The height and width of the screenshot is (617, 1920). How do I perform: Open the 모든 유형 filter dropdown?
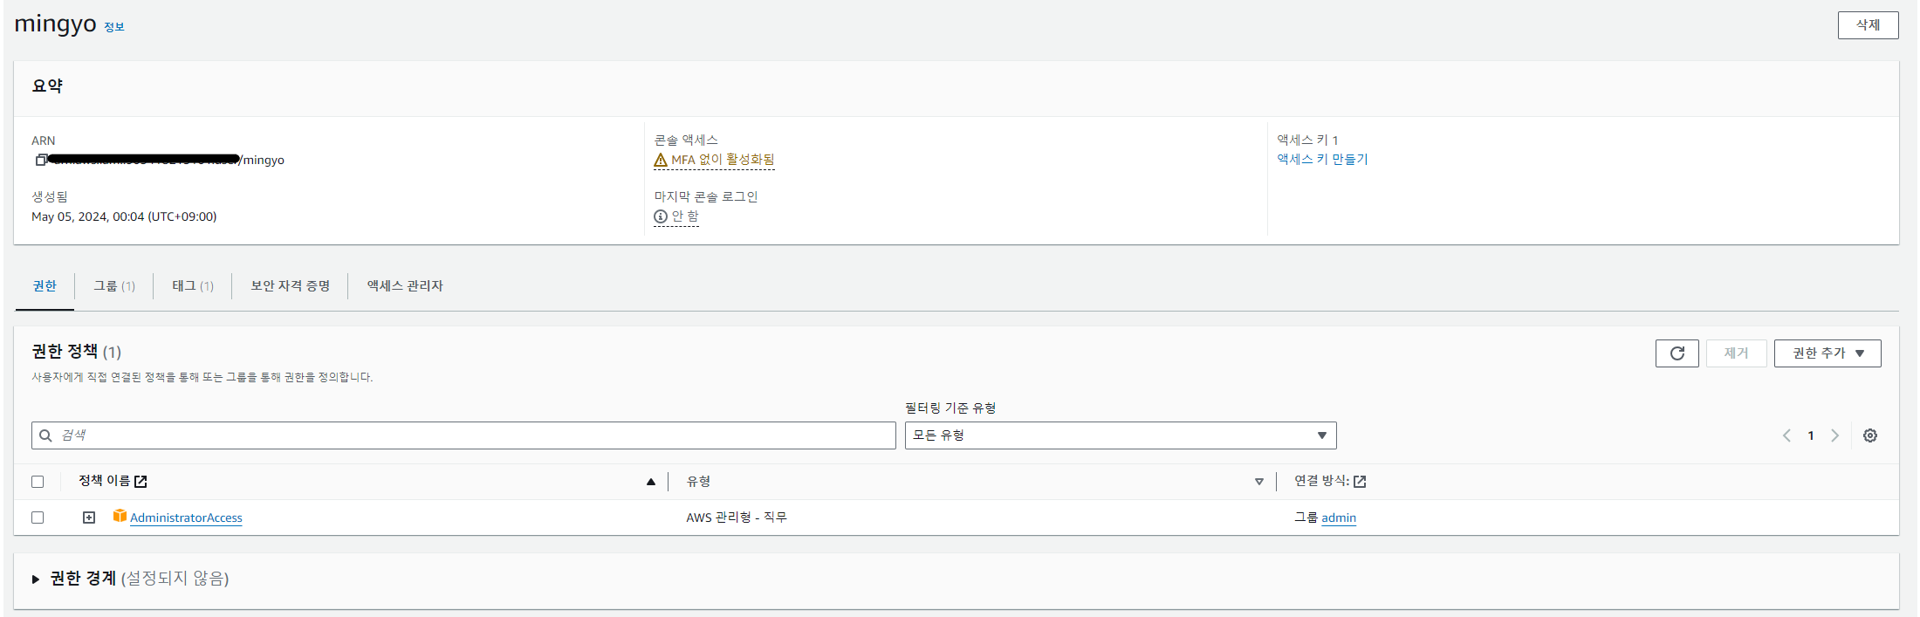coord(1121,435)
